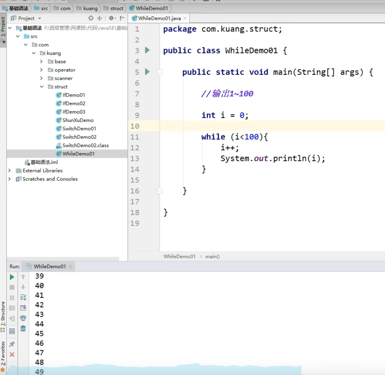Click the Dump Threads camera icon

click(x=12, y=308)
